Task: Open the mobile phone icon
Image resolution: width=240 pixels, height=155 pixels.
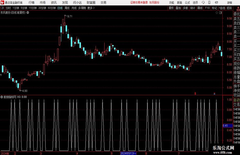Action: tap(209, 3)
